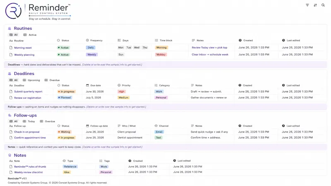Click the Days column icon

[x=119, y=40]
